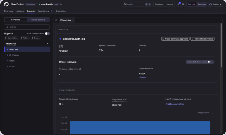Select the Schemas panel tab
226x135 pixels.
tap(16, 20)
